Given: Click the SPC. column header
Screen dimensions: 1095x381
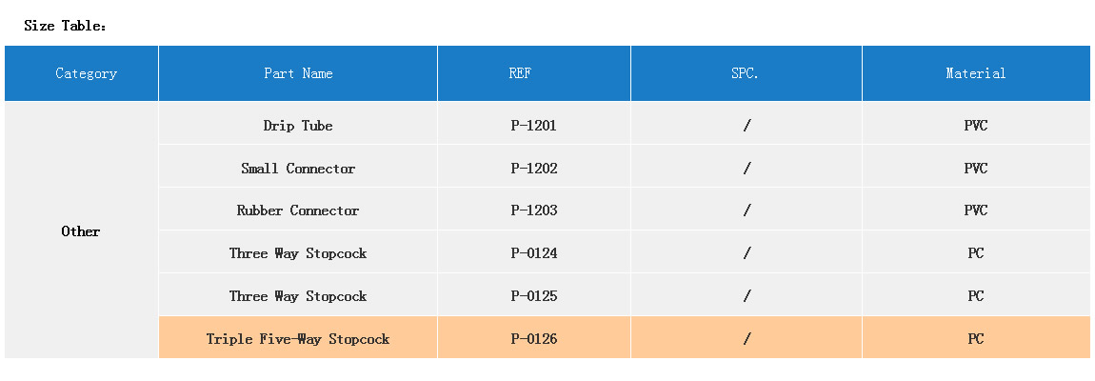Looking at the screenshot, I should pyautogui.click(x=746, y=73).
